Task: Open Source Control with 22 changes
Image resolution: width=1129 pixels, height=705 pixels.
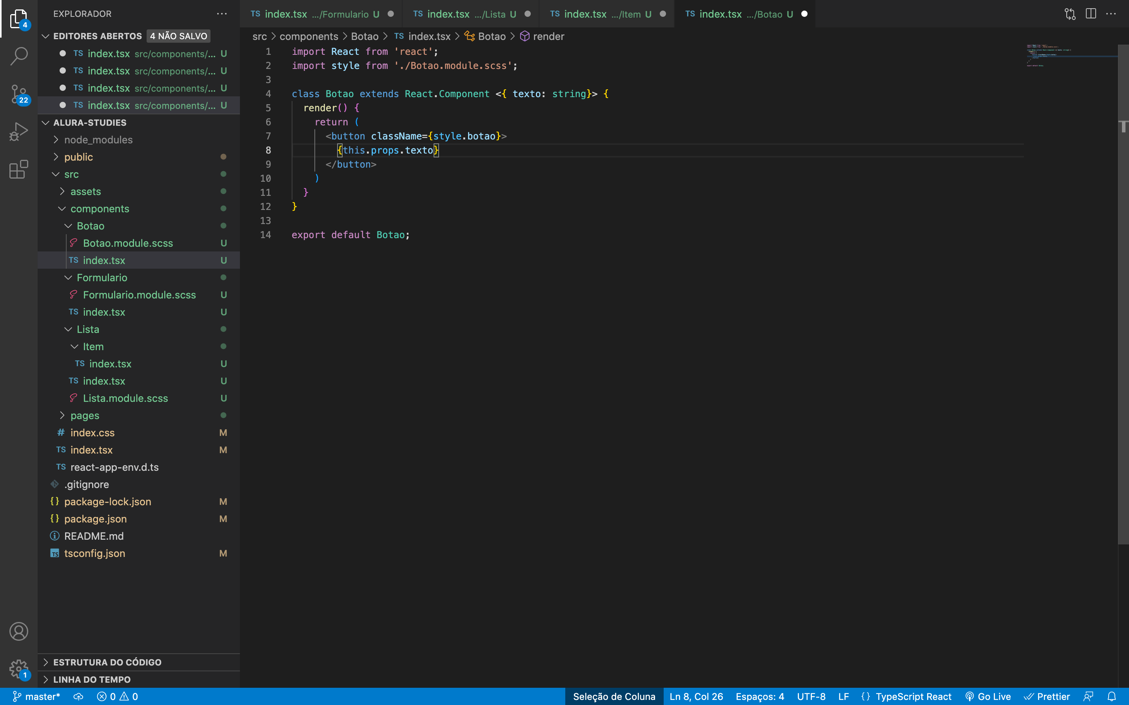Action: (x=19, y=95)
